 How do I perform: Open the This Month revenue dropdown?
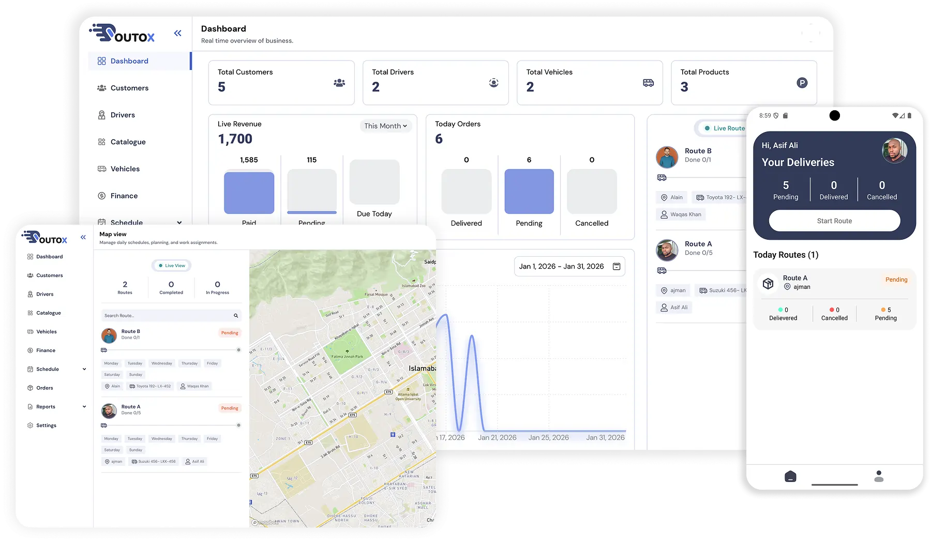[x=385, y=126]
